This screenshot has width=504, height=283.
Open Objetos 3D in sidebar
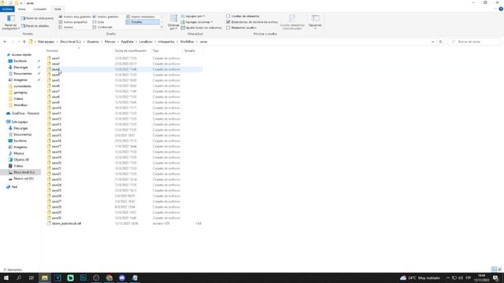tap(21, 160)
